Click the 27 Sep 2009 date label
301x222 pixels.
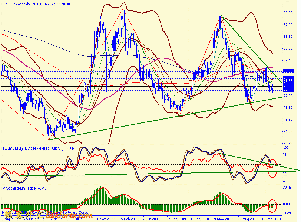click(176, 219)
